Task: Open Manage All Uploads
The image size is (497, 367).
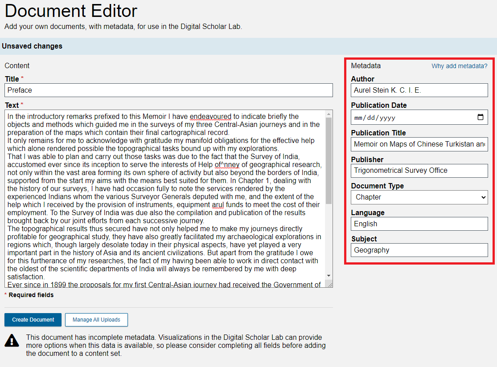Action: [x=96, y=320]
